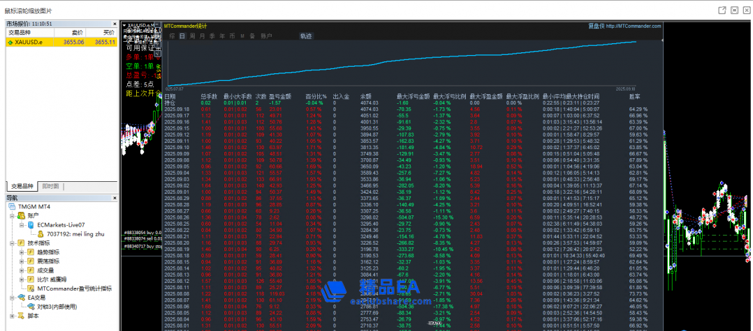This screenshot has width=753, height=331.
Task: Click the TMGM MT4 root icon in navigator
Action: coord(13,207)
